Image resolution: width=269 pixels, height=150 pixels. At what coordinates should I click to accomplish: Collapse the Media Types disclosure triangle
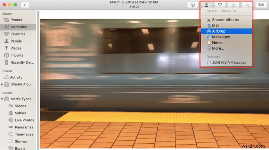click(x=2, y=99)
